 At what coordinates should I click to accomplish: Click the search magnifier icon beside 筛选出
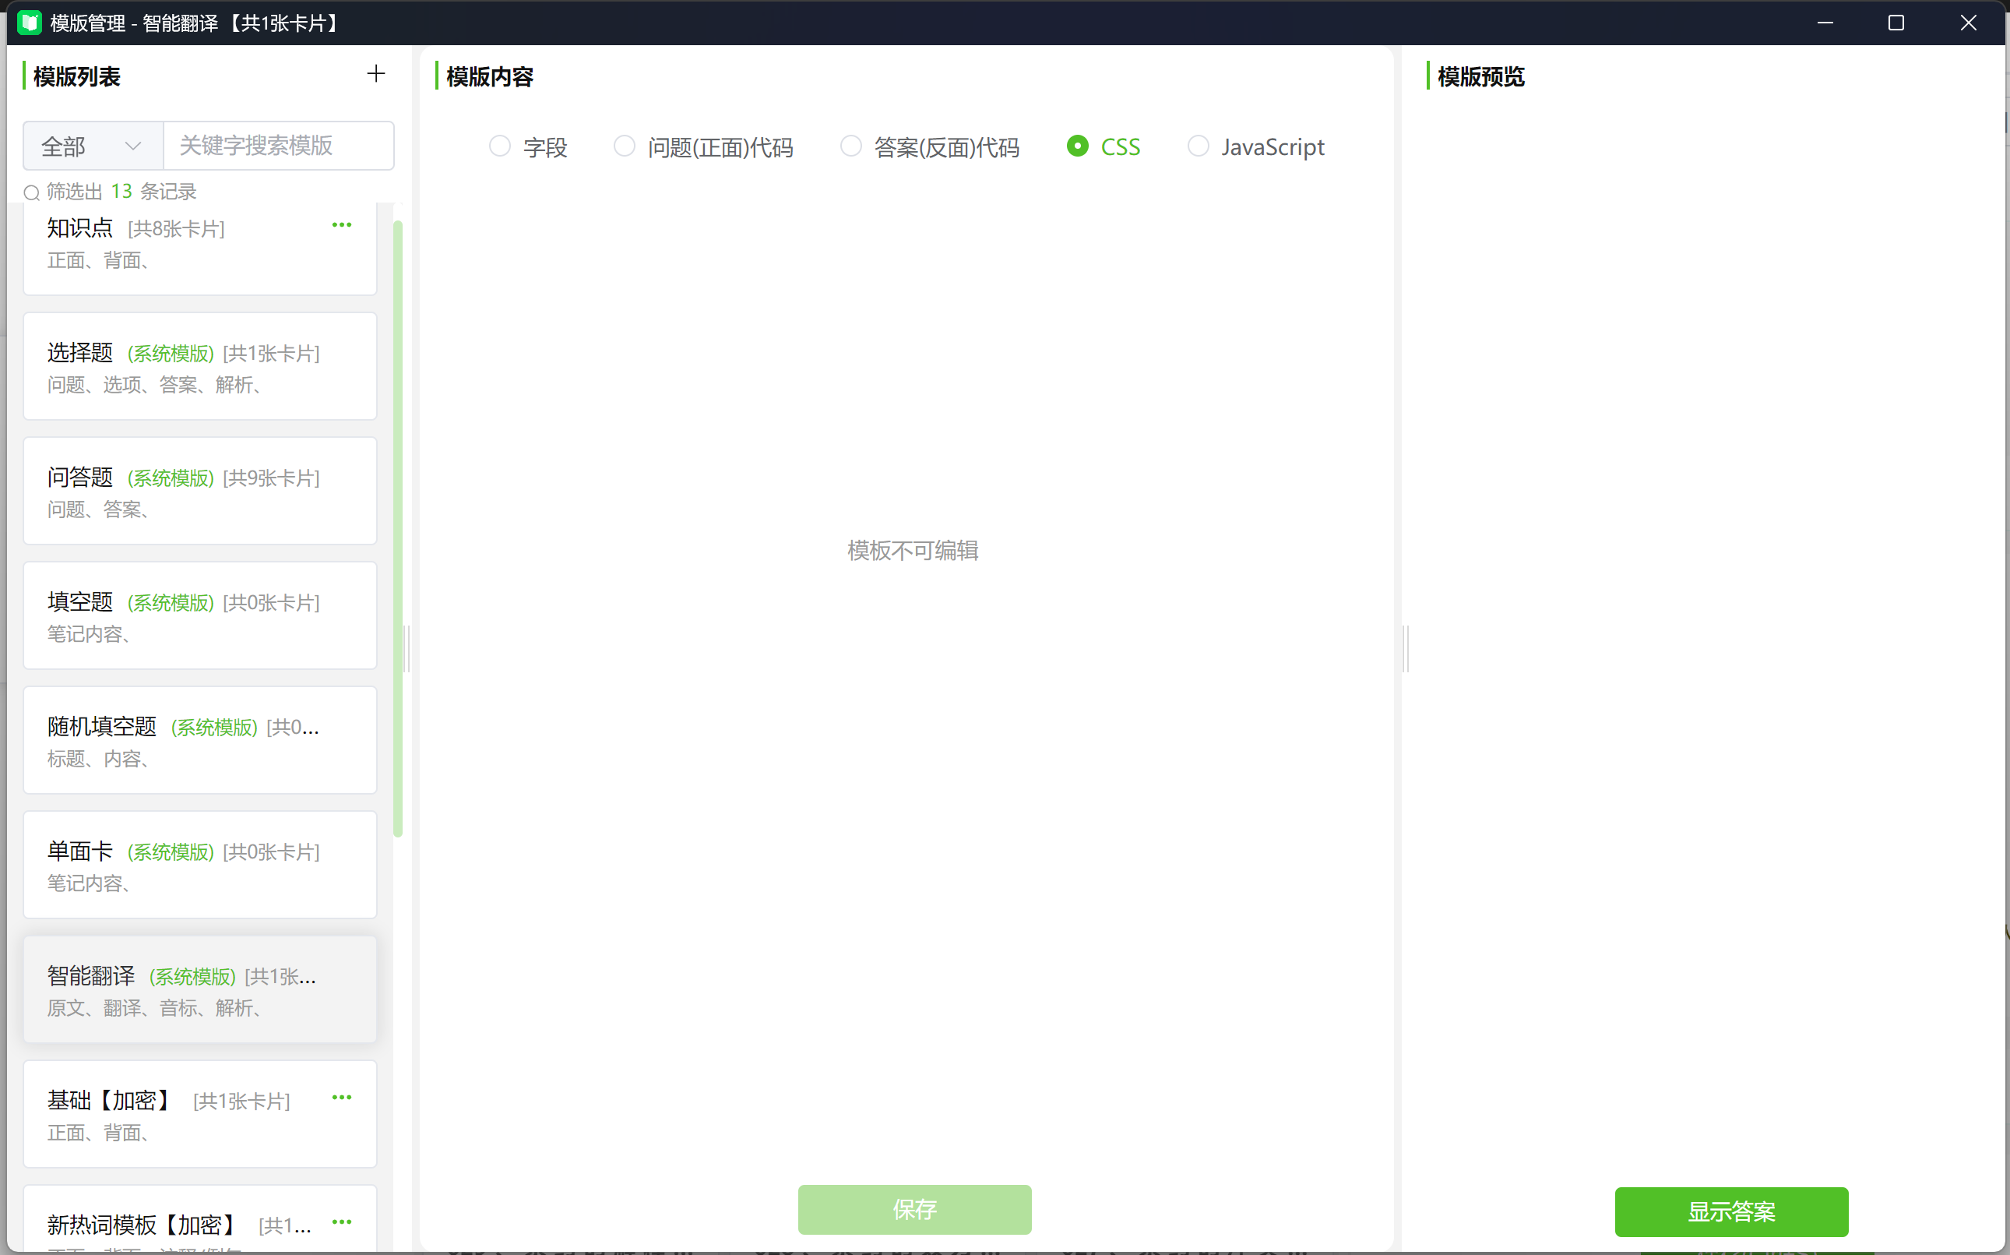click(31, 192)
